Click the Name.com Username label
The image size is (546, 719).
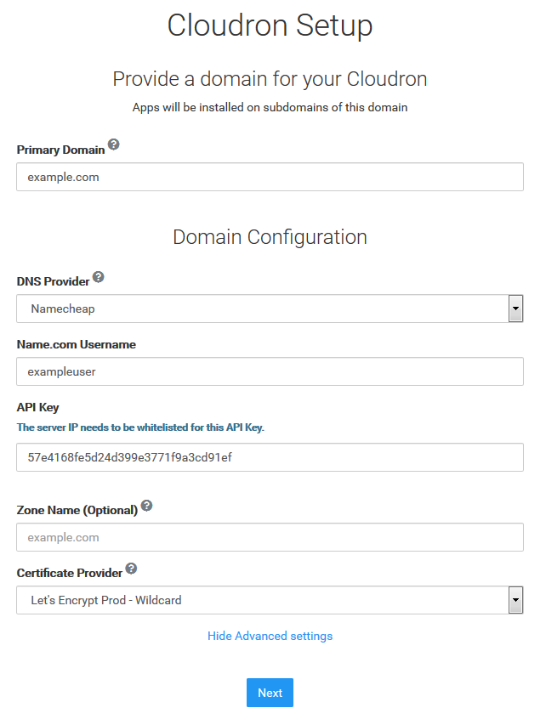tap(77, 344)
